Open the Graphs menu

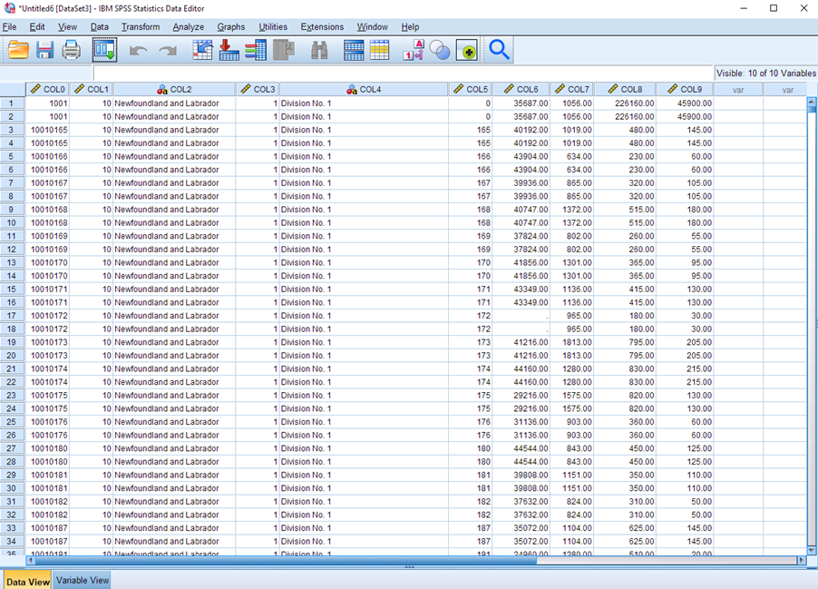230,26
